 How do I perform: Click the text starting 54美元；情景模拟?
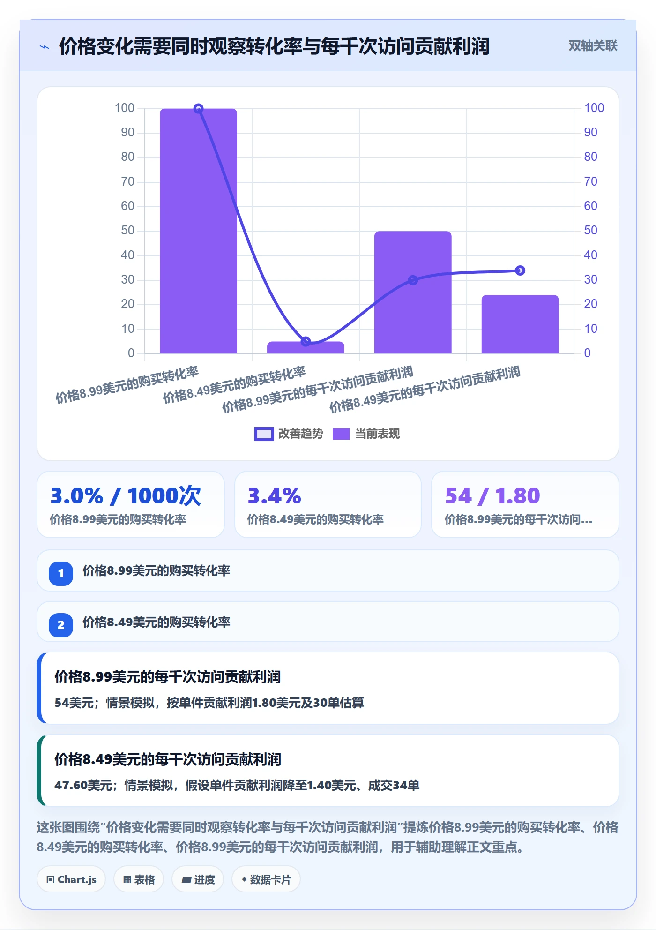pyautogui.click(x=209, y=703)
